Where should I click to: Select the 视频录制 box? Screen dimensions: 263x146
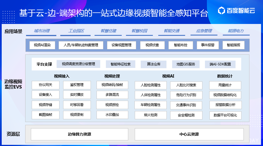point(77,115)
